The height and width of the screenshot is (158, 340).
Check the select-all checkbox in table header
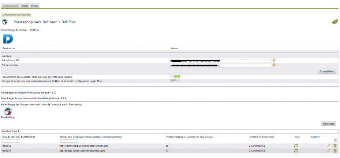(336, 141)
